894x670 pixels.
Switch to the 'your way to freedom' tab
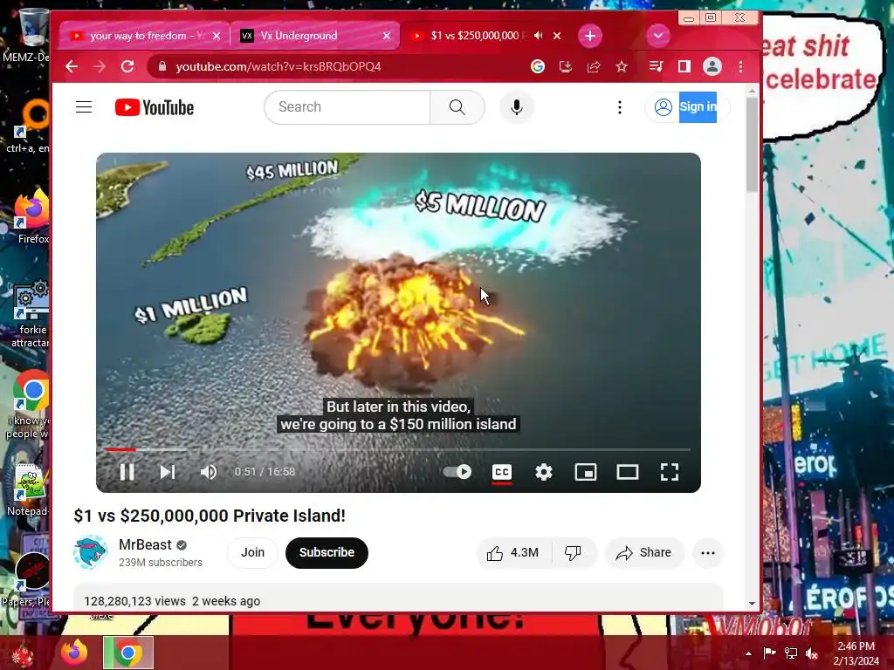tap(145, 36)
